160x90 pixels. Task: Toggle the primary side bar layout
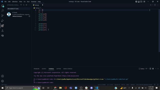pos(136,1)
